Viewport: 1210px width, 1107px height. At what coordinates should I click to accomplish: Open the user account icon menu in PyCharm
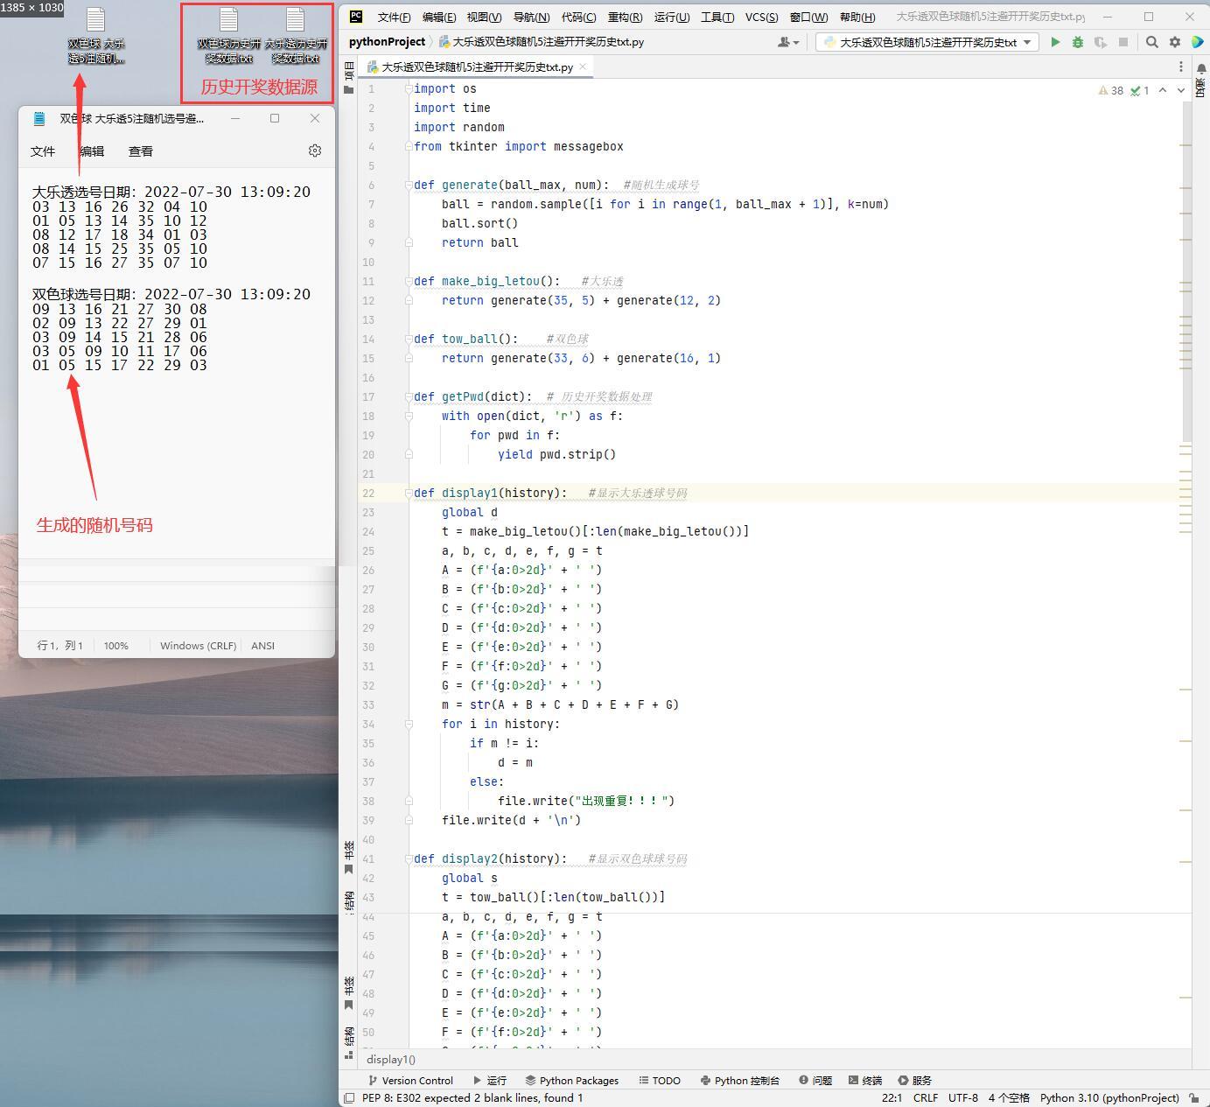pos(788,42)
